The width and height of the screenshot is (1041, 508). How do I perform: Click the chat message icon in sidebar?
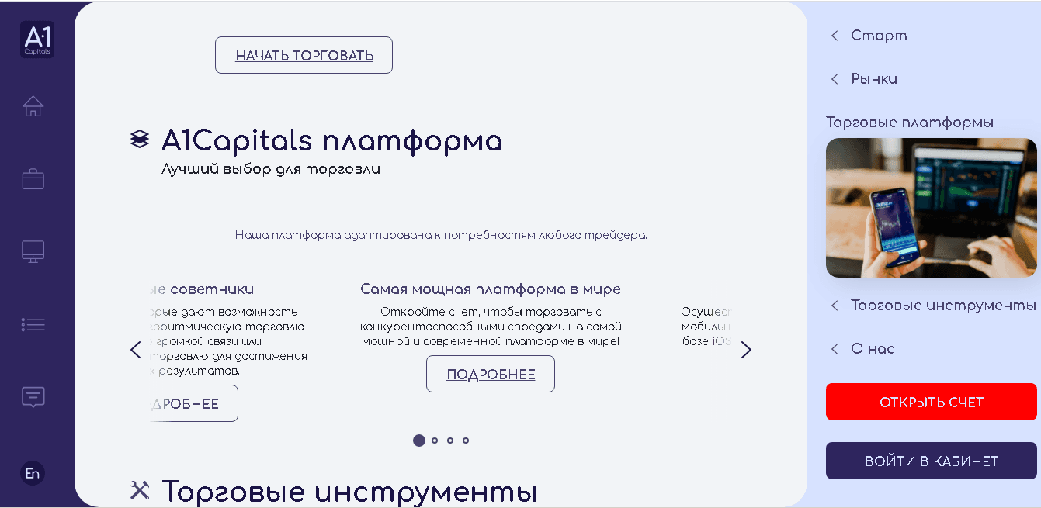coord(33,397)
